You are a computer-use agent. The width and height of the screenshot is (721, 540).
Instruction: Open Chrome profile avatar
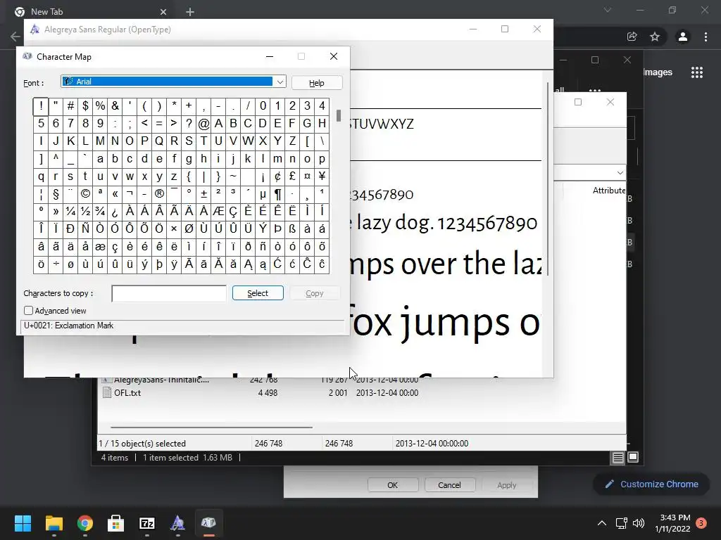pos(683,37)
